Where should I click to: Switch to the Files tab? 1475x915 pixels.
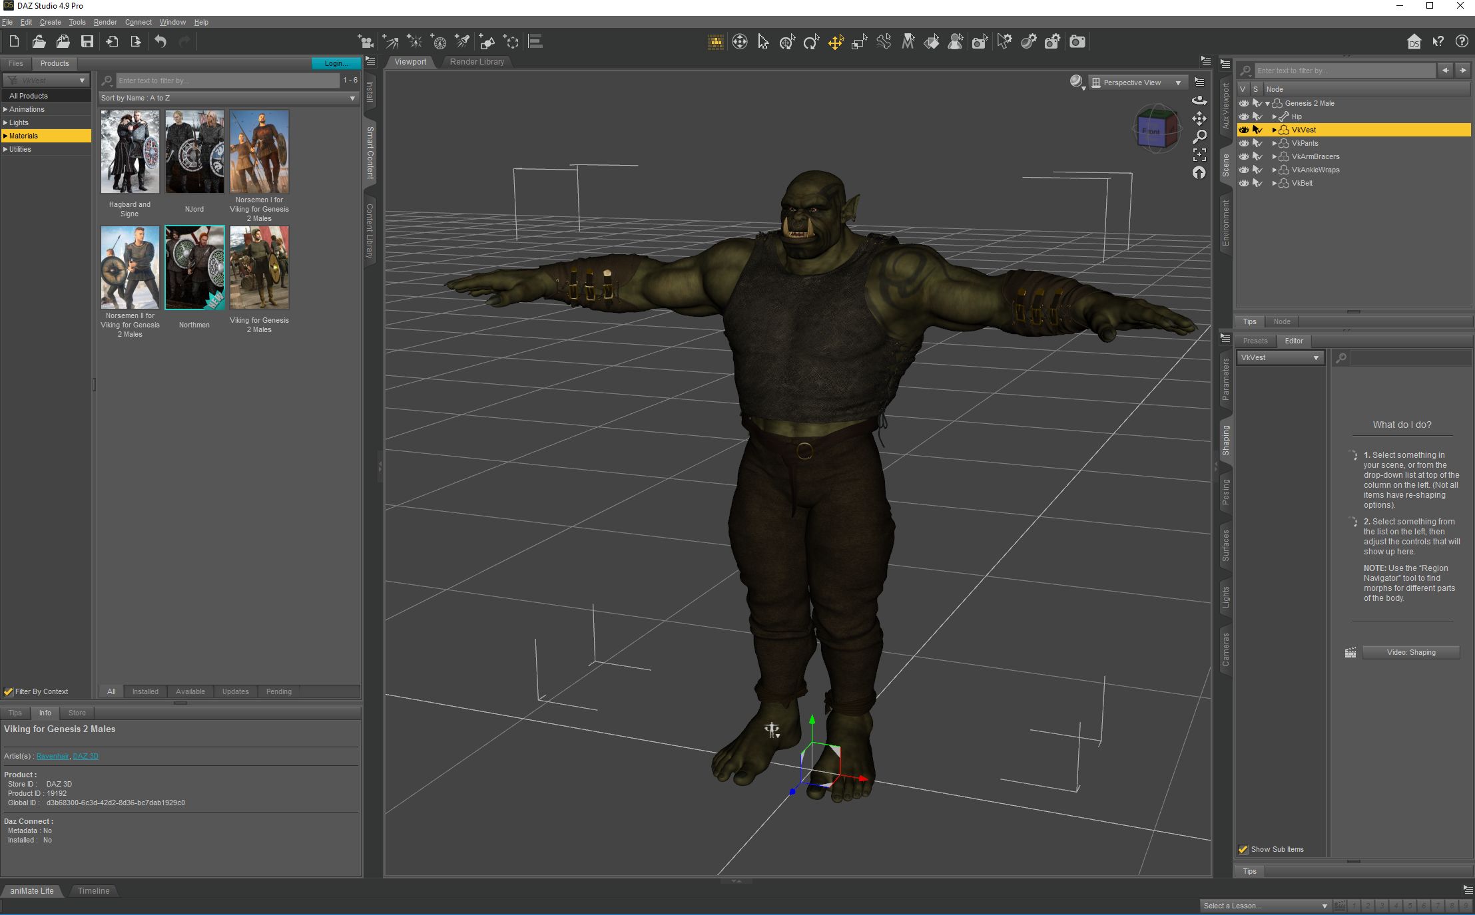coord(16,63)
